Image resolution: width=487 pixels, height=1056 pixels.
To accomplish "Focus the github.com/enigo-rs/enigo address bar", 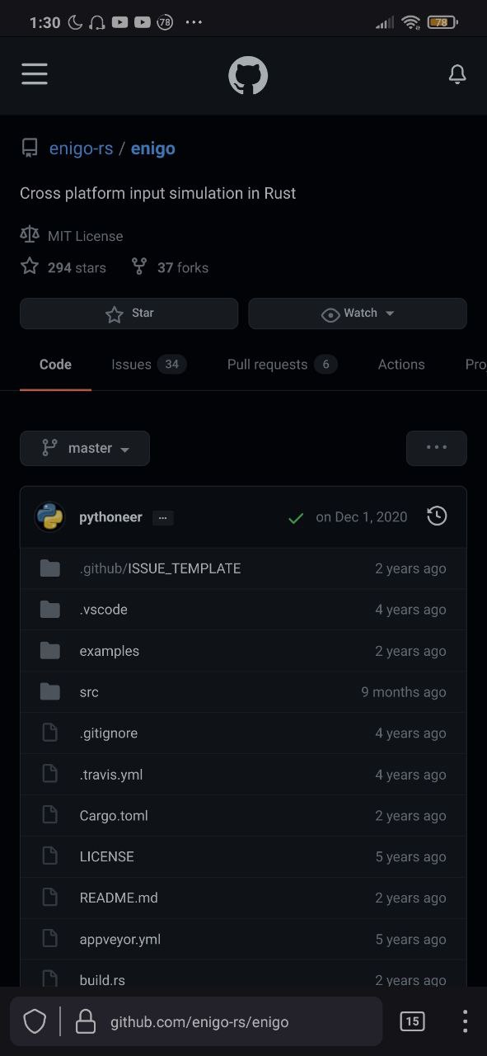I will pos(199,1022).
